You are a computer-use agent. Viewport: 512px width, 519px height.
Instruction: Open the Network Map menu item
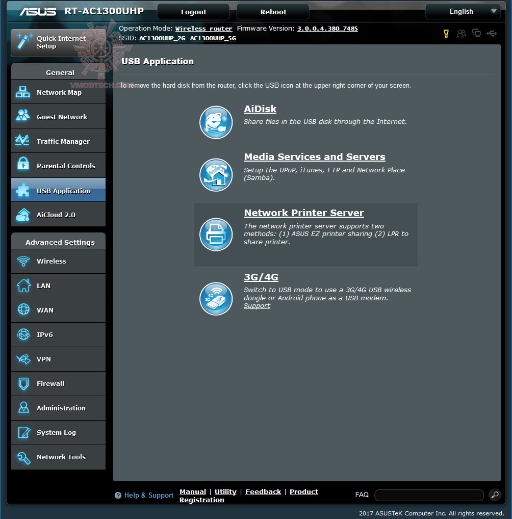click(x=58, y=92)
